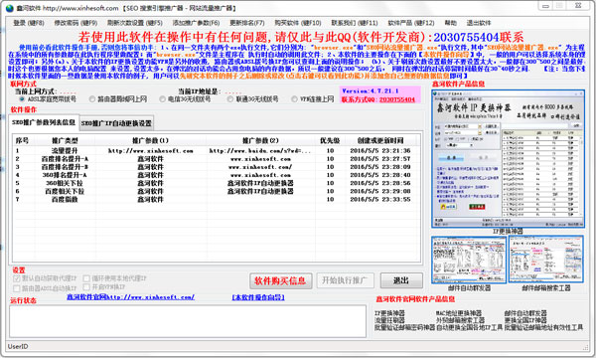596x358 pixels.
Task: Click timestamp 2016/5/5 23:33:55
Action: tap(380, 199)
